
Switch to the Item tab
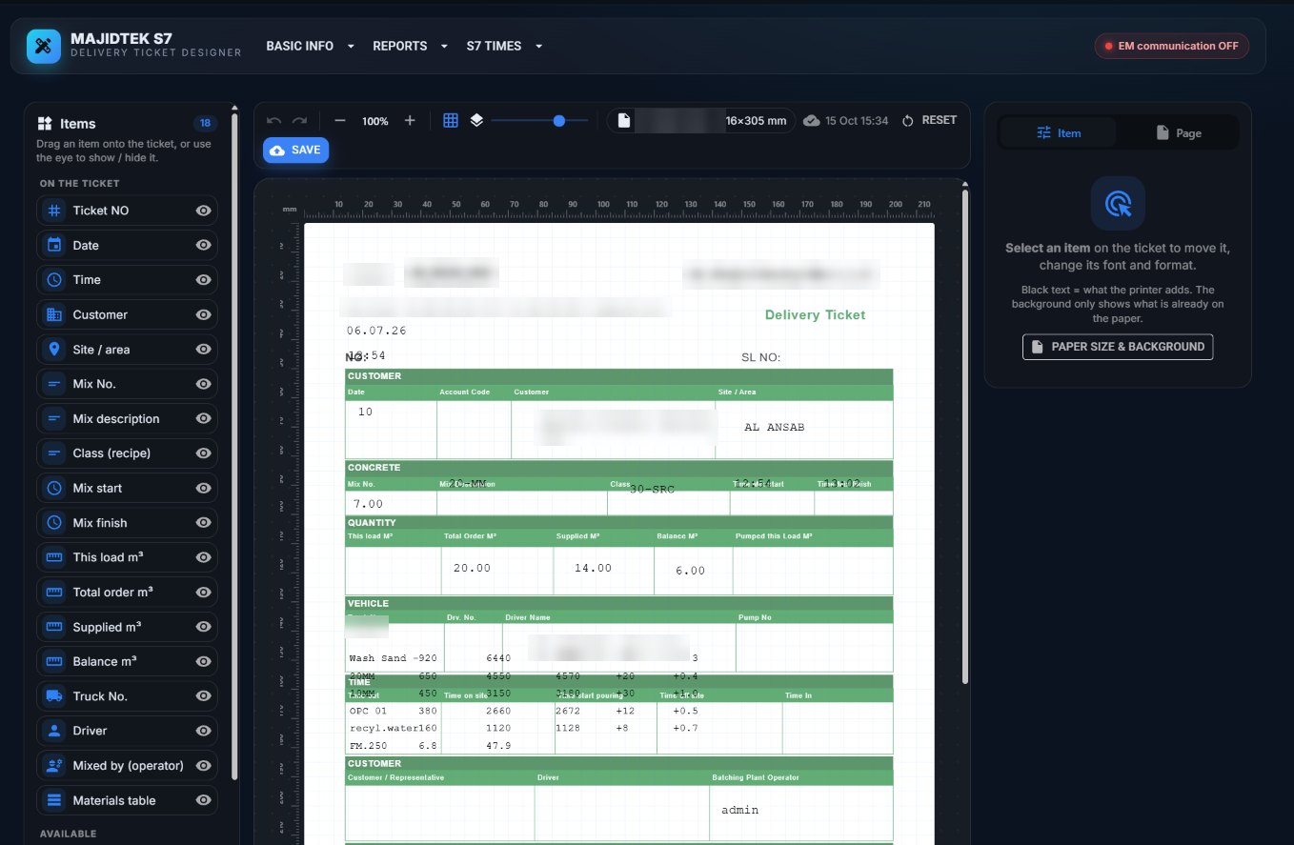[1058, 133]
